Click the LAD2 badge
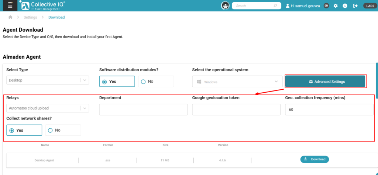This screenshot has width=378, height=175. pyautogui.click(x=370, y=6)
